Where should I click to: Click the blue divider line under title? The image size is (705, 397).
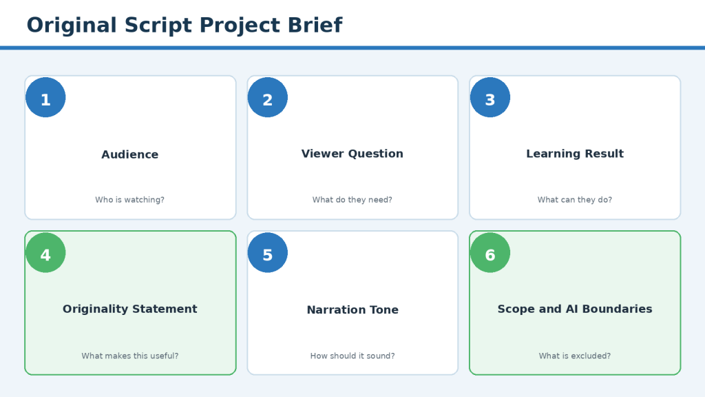352,48
